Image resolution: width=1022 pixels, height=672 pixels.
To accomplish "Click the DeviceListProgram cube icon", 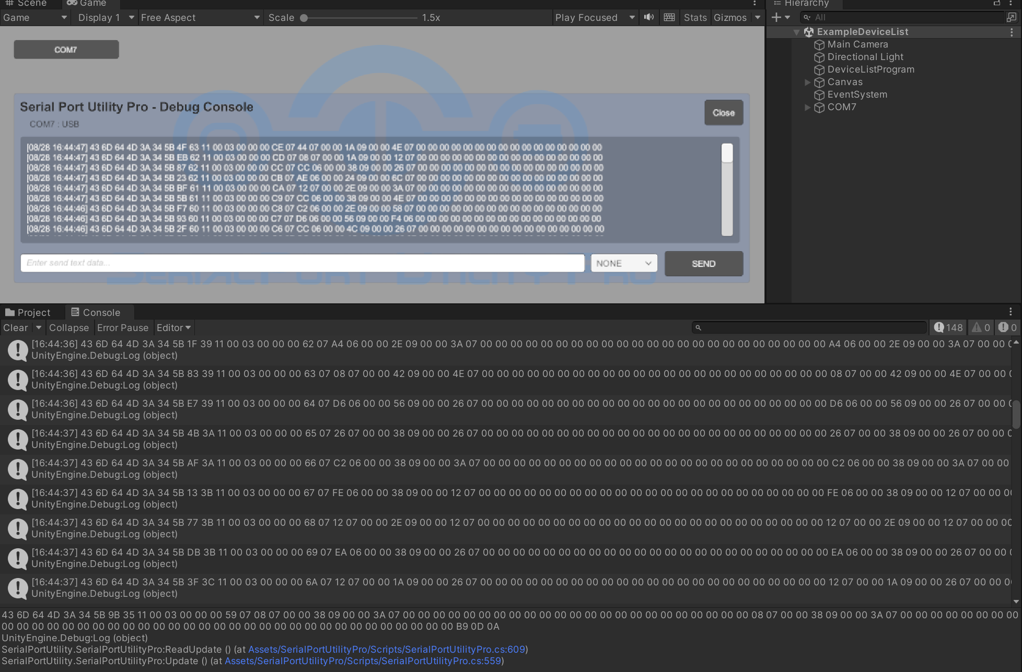I will pyautogui.click(x=819, y=70).
